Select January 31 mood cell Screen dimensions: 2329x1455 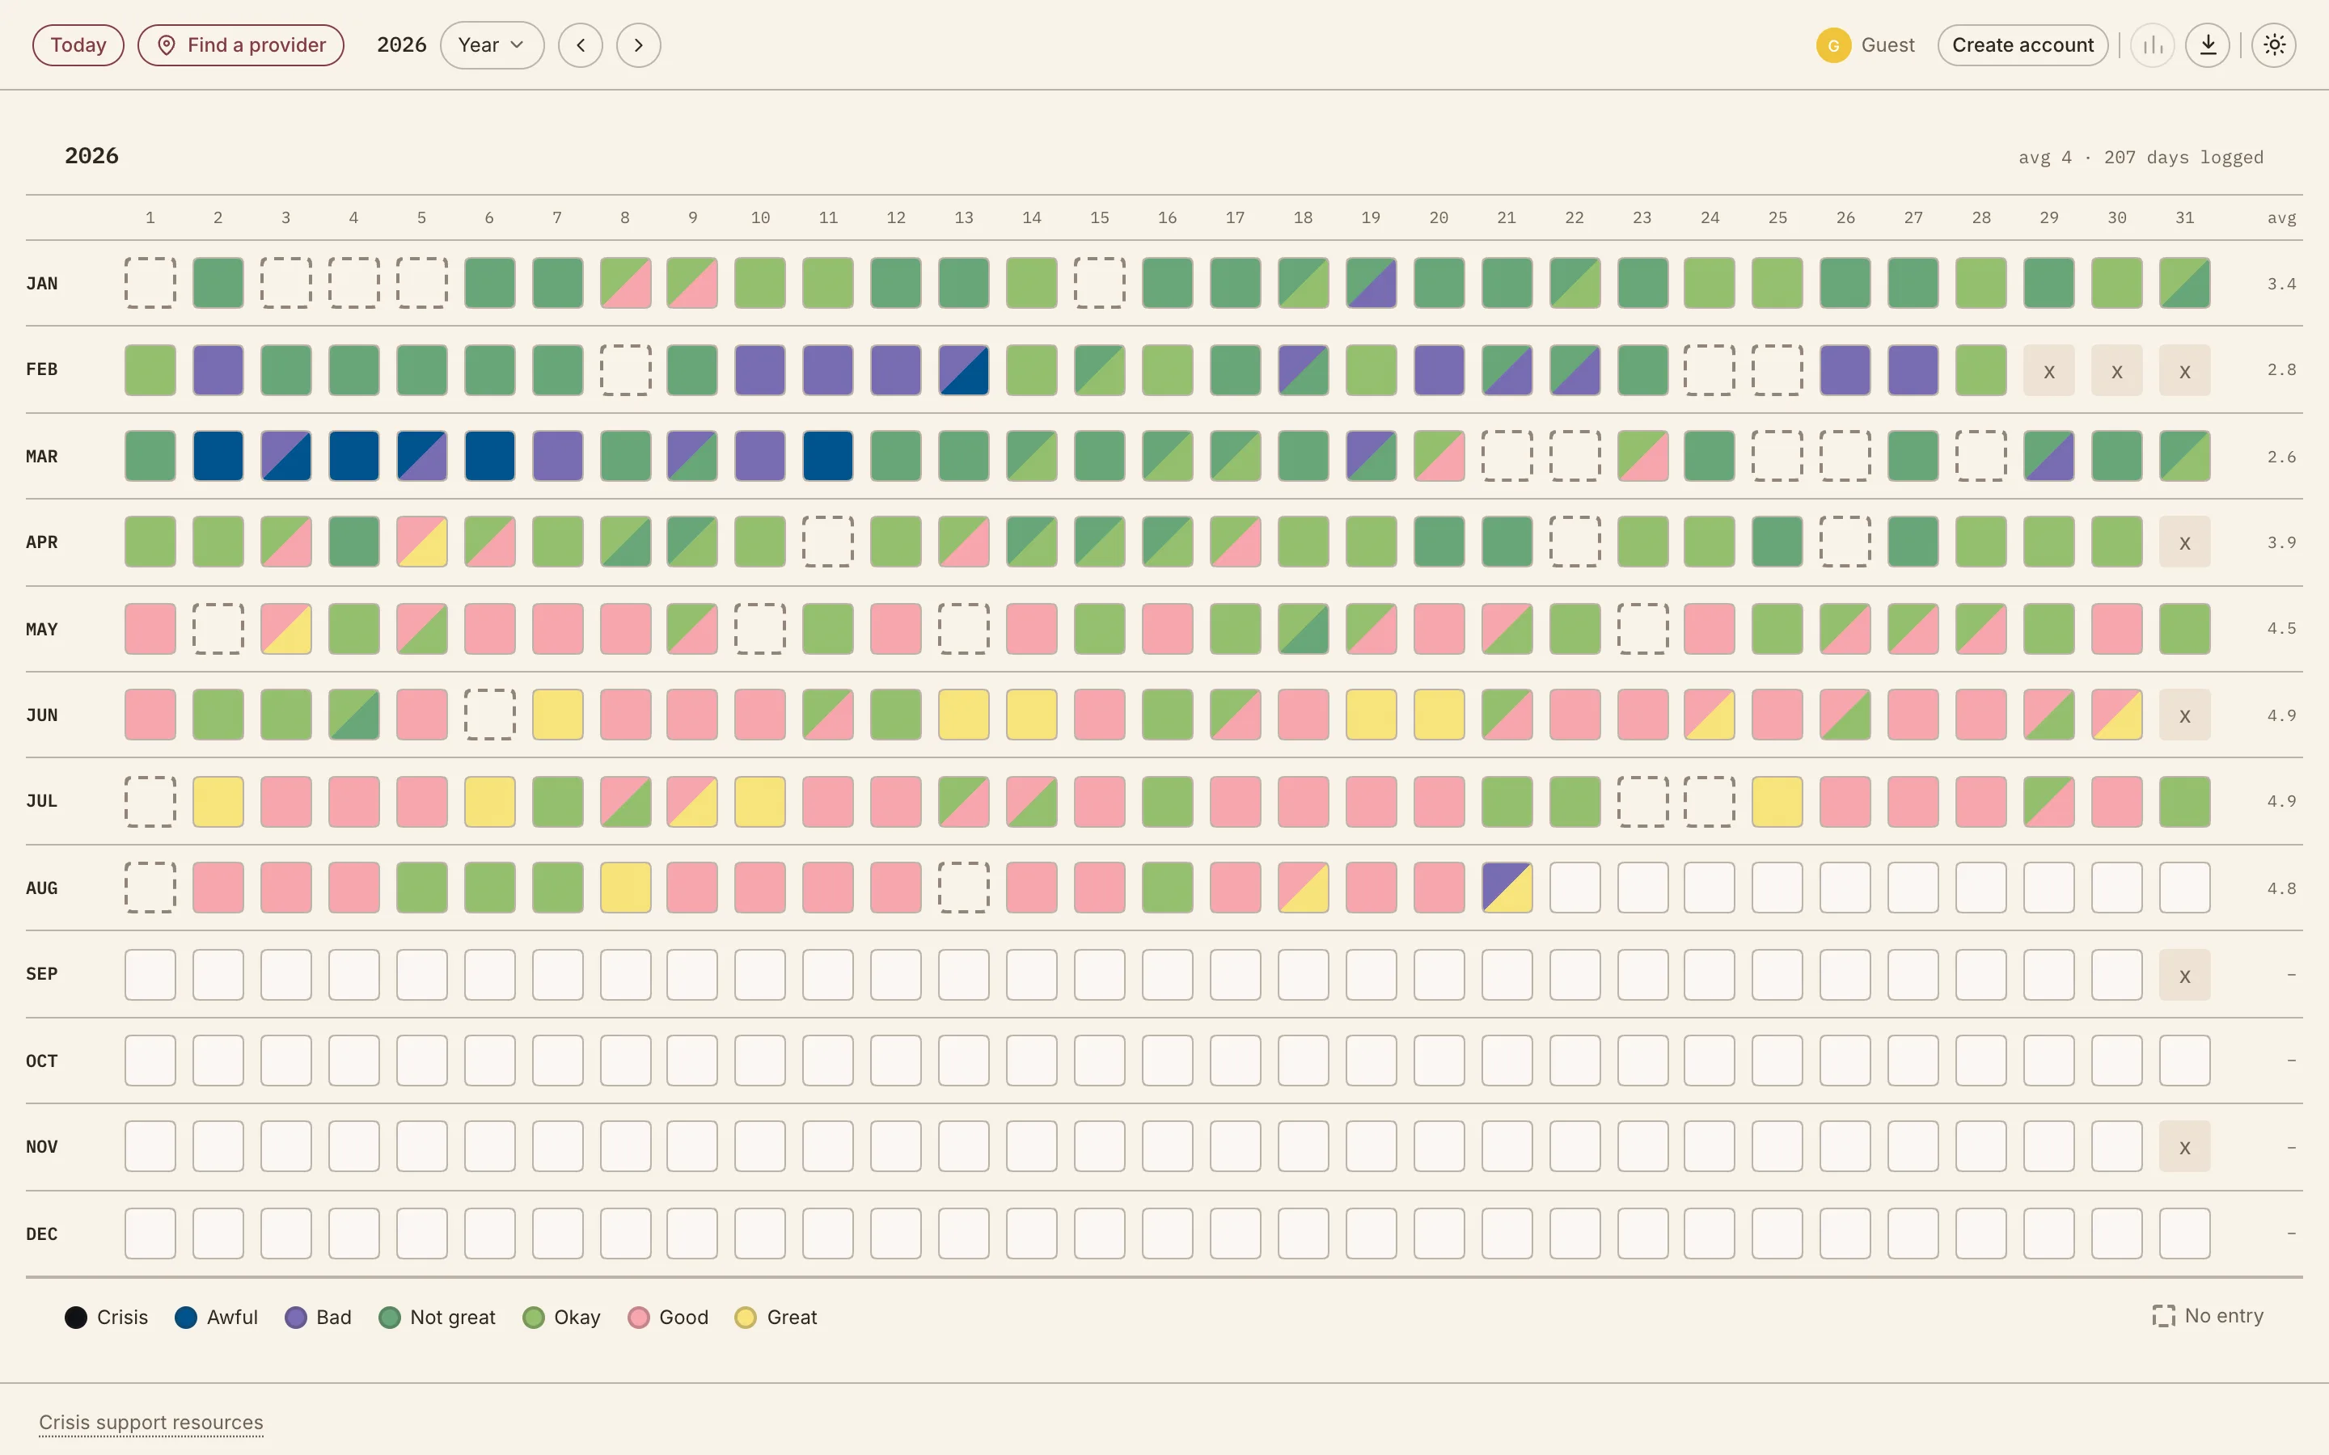coord(2184,283)
